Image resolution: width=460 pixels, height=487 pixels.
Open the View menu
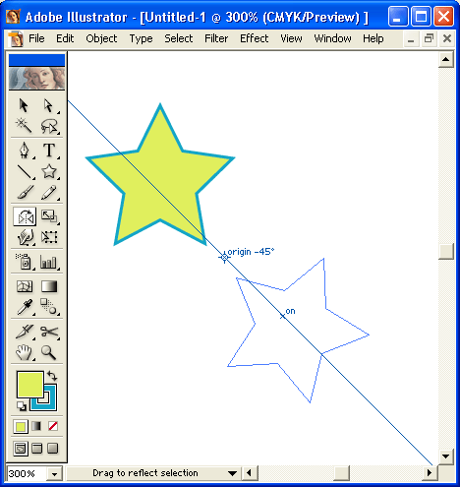291,38
